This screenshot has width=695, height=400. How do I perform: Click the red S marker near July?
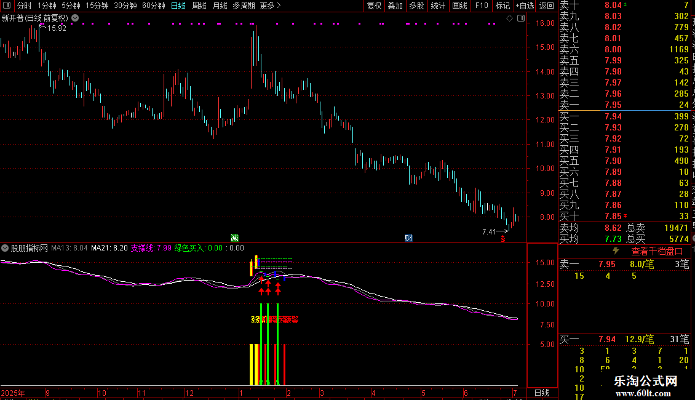point(503,239)
